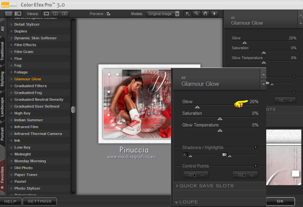
Task: Select the Monday Morning filter
Action: pyautogui.click(x=30, y=161)
